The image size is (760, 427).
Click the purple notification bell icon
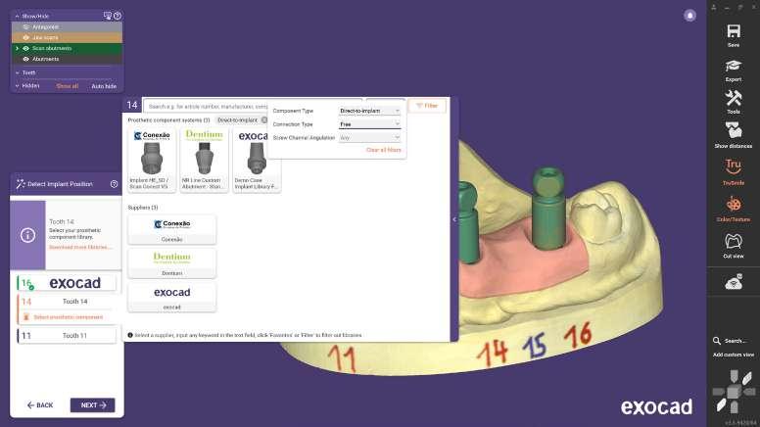[x=689, y=16]
